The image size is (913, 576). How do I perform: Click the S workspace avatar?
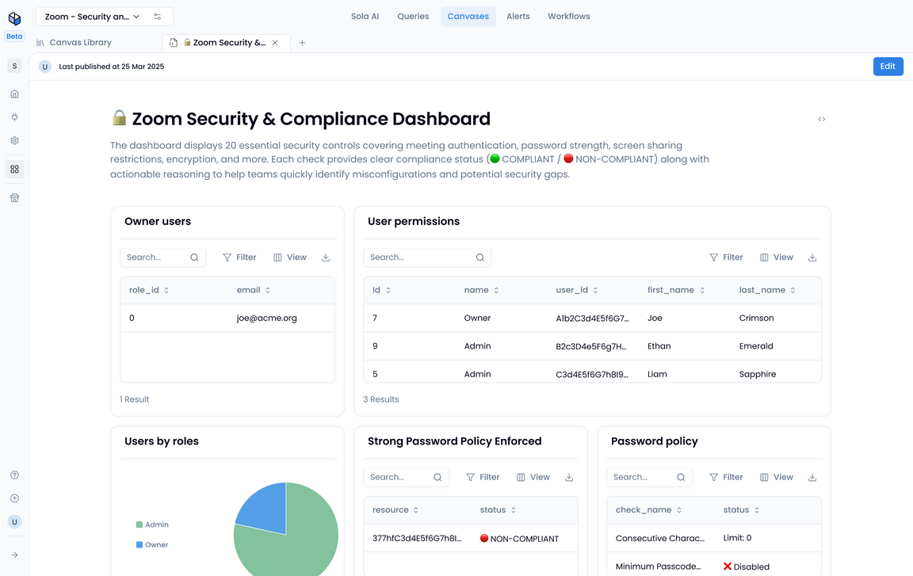(x=14, y=66)
